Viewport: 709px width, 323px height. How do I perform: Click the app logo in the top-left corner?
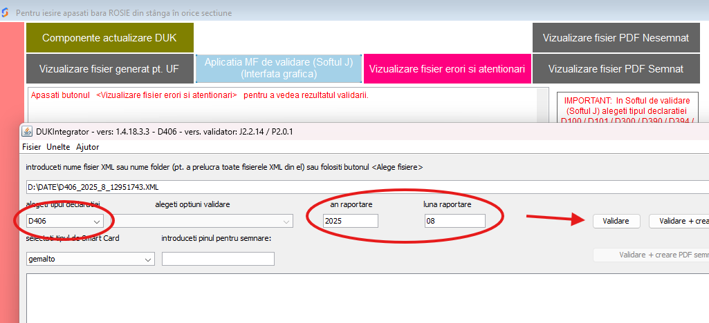[x=6, y=13]
